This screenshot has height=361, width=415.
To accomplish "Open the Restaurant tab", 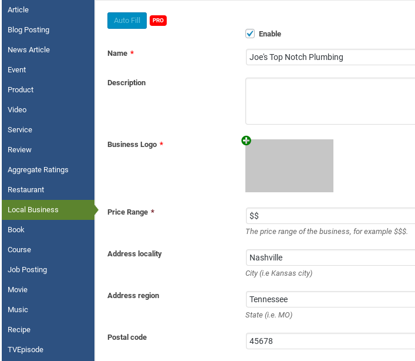I will click(x=48, y=190).
